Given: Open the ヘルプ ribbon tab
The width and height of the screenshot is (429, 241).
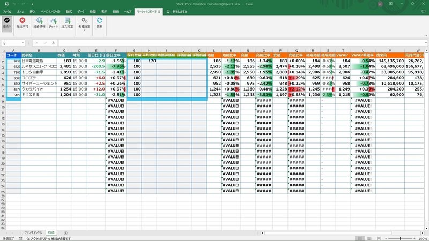Looking at the screenshot, I should pos(128,11).
